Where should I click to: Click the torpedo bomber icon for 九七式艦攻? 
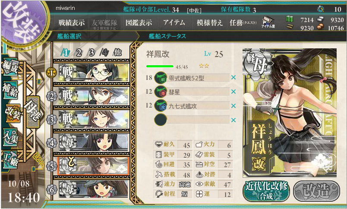click(x=161, y=106)
